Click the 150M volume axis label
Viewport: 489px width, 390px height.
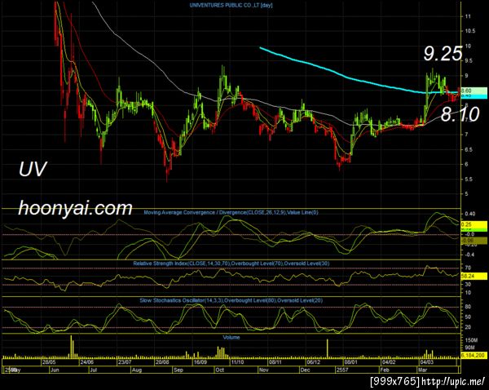point(471,340)
